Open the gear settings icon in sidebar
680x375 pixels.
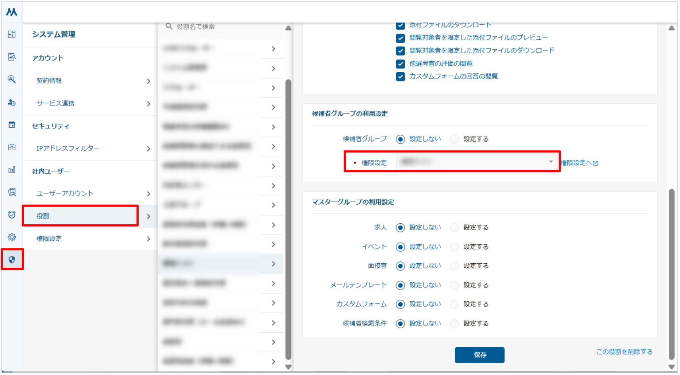coord(12,237)
